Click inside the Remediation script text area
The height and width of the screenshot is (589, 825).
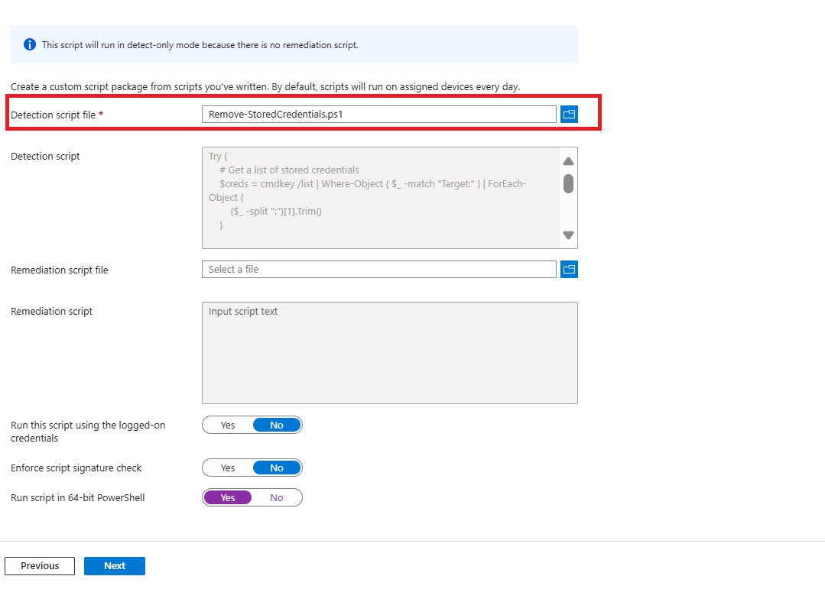pyautogui.click(x=390, y=353)
